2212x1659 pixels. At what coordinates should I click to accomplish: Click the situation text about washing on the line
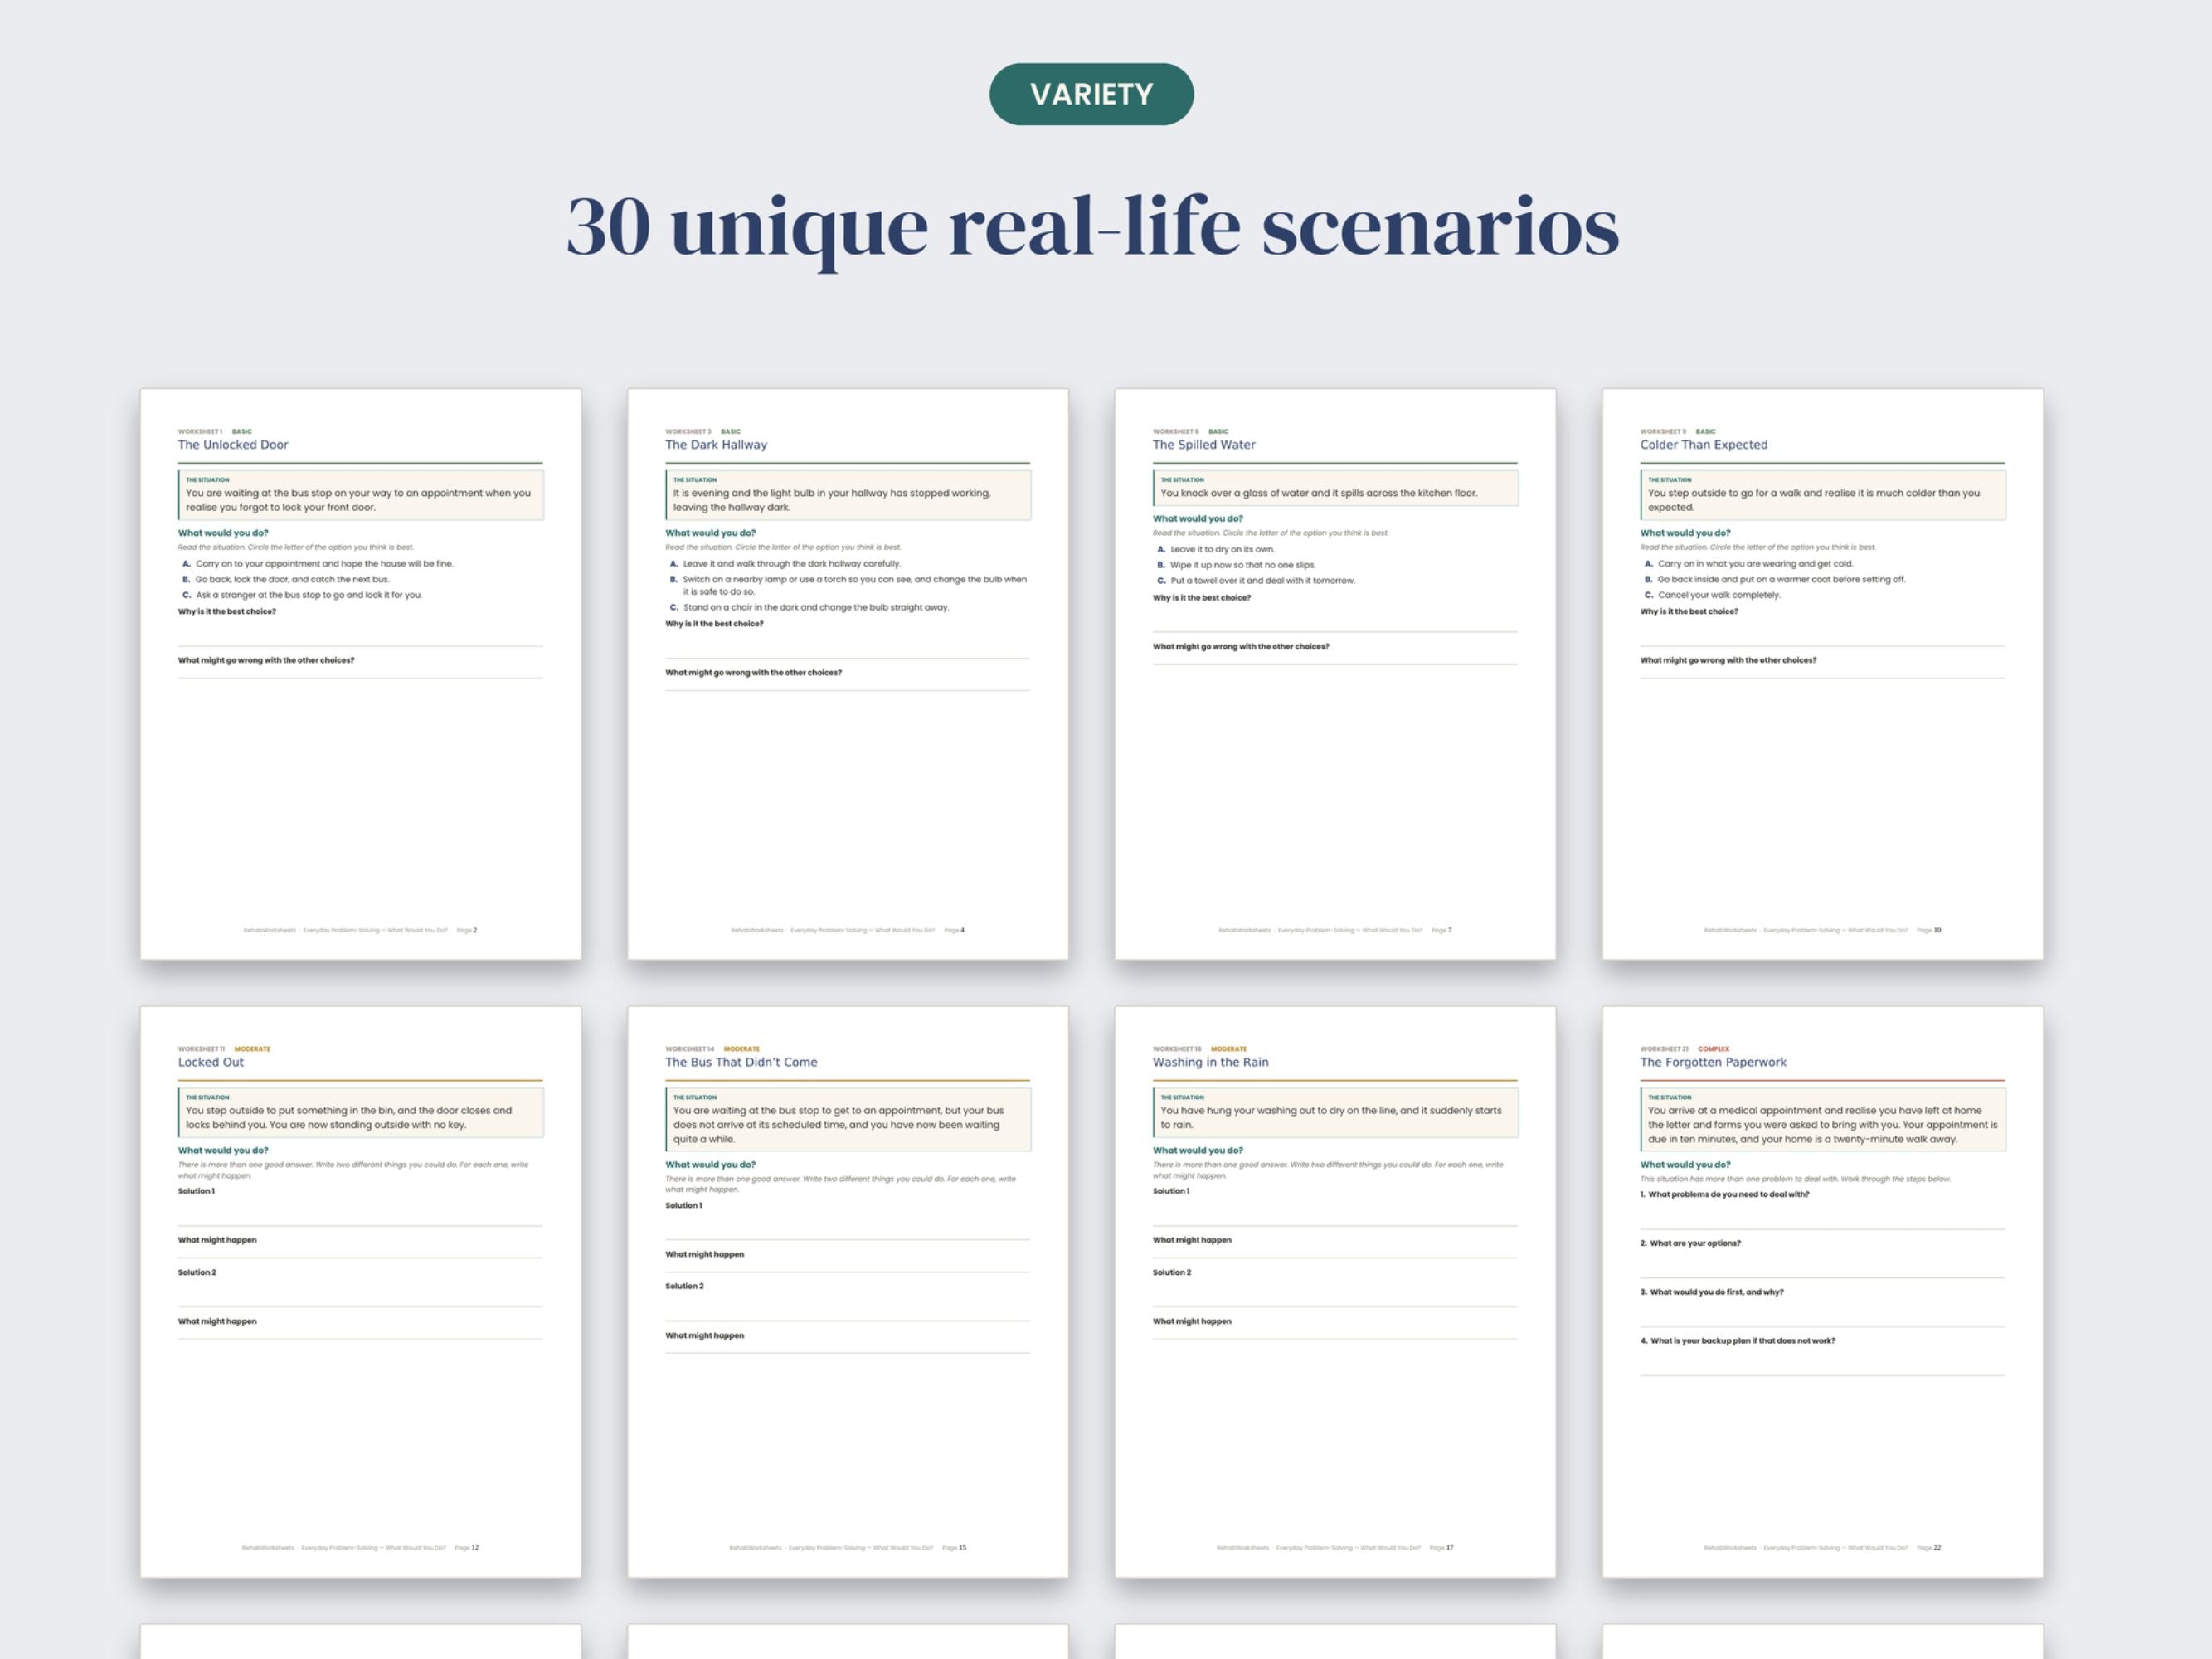pyautogui.click(x=1330, y=1117)
